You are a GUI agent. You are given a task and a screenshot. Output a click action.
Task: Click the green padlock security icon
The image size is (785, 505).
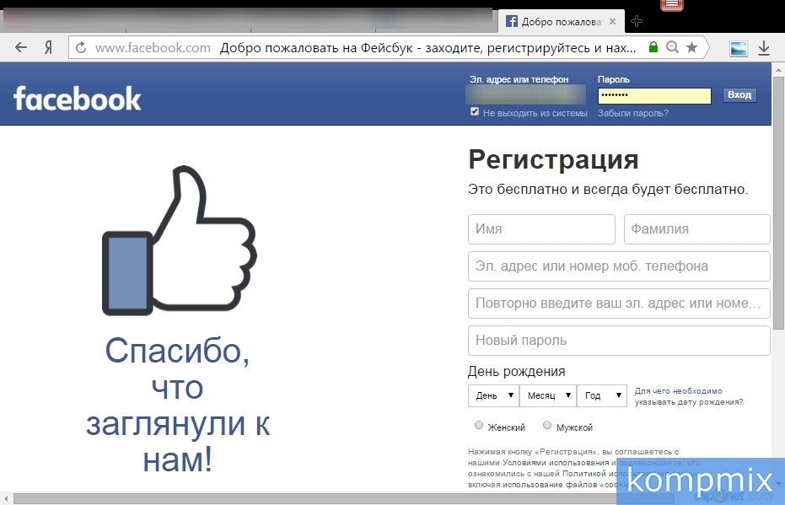click(653, 47)
